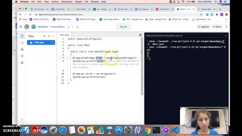Open Launchpad from the Dock
The height and width of the screenshot is (136, 242).
(x=53, y=130)
